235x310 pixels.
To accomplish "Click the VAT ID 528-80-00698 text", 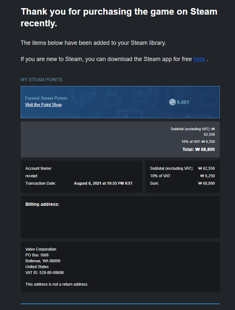I will [45, 273].
